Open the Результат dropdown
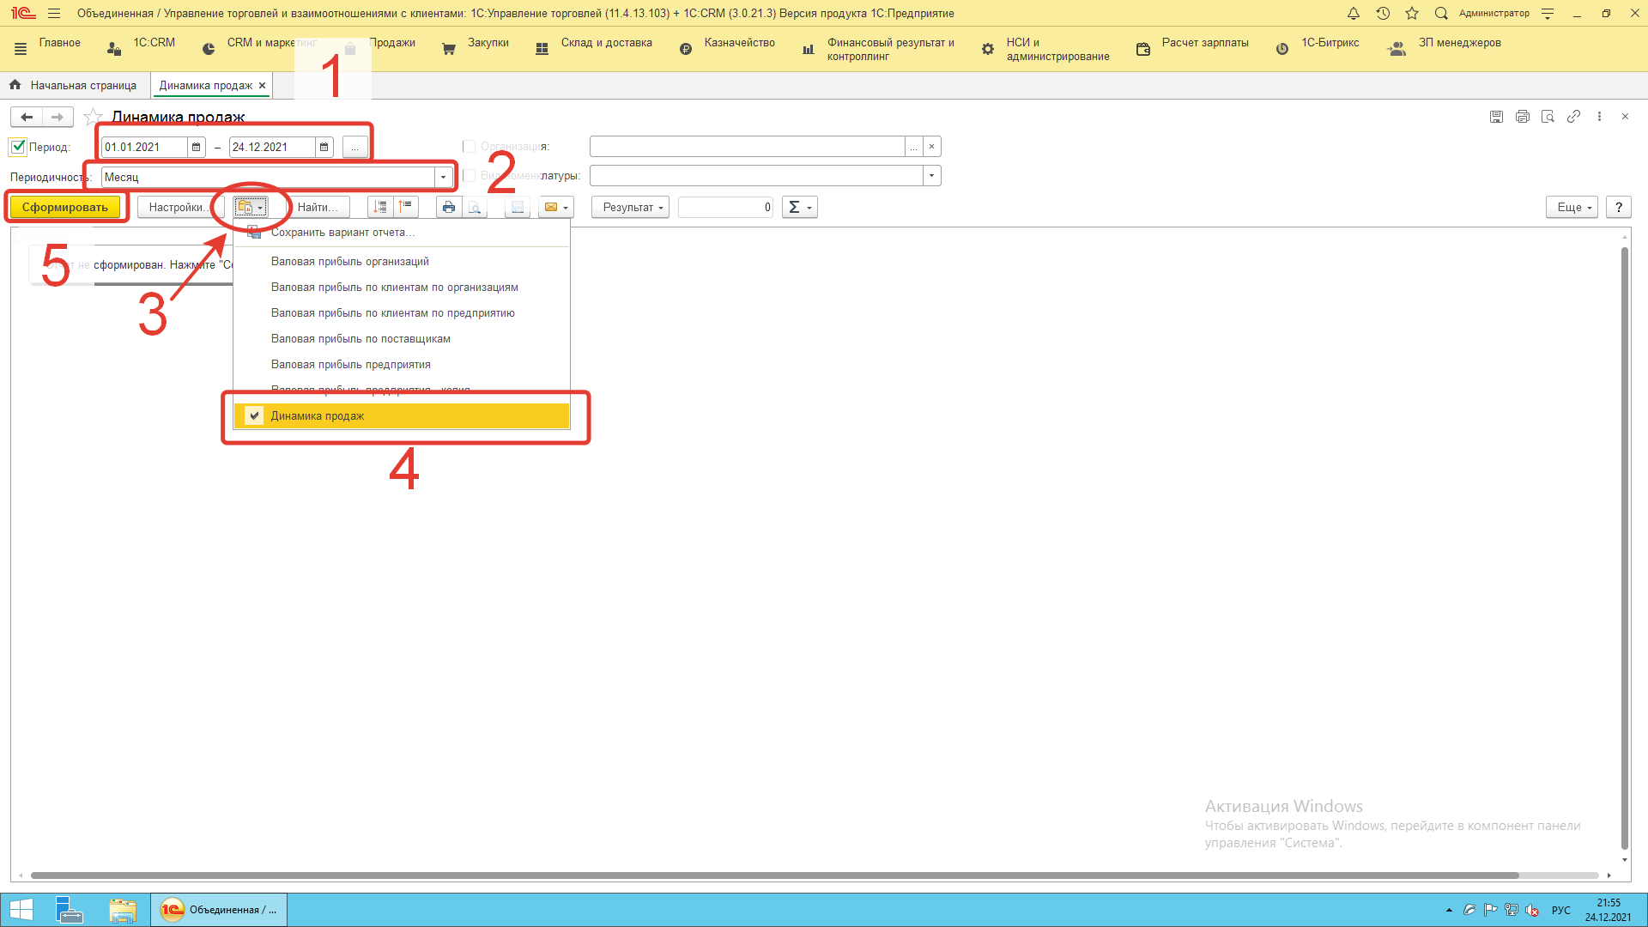This screenshot has width=1648, height=927. [630, 207]
